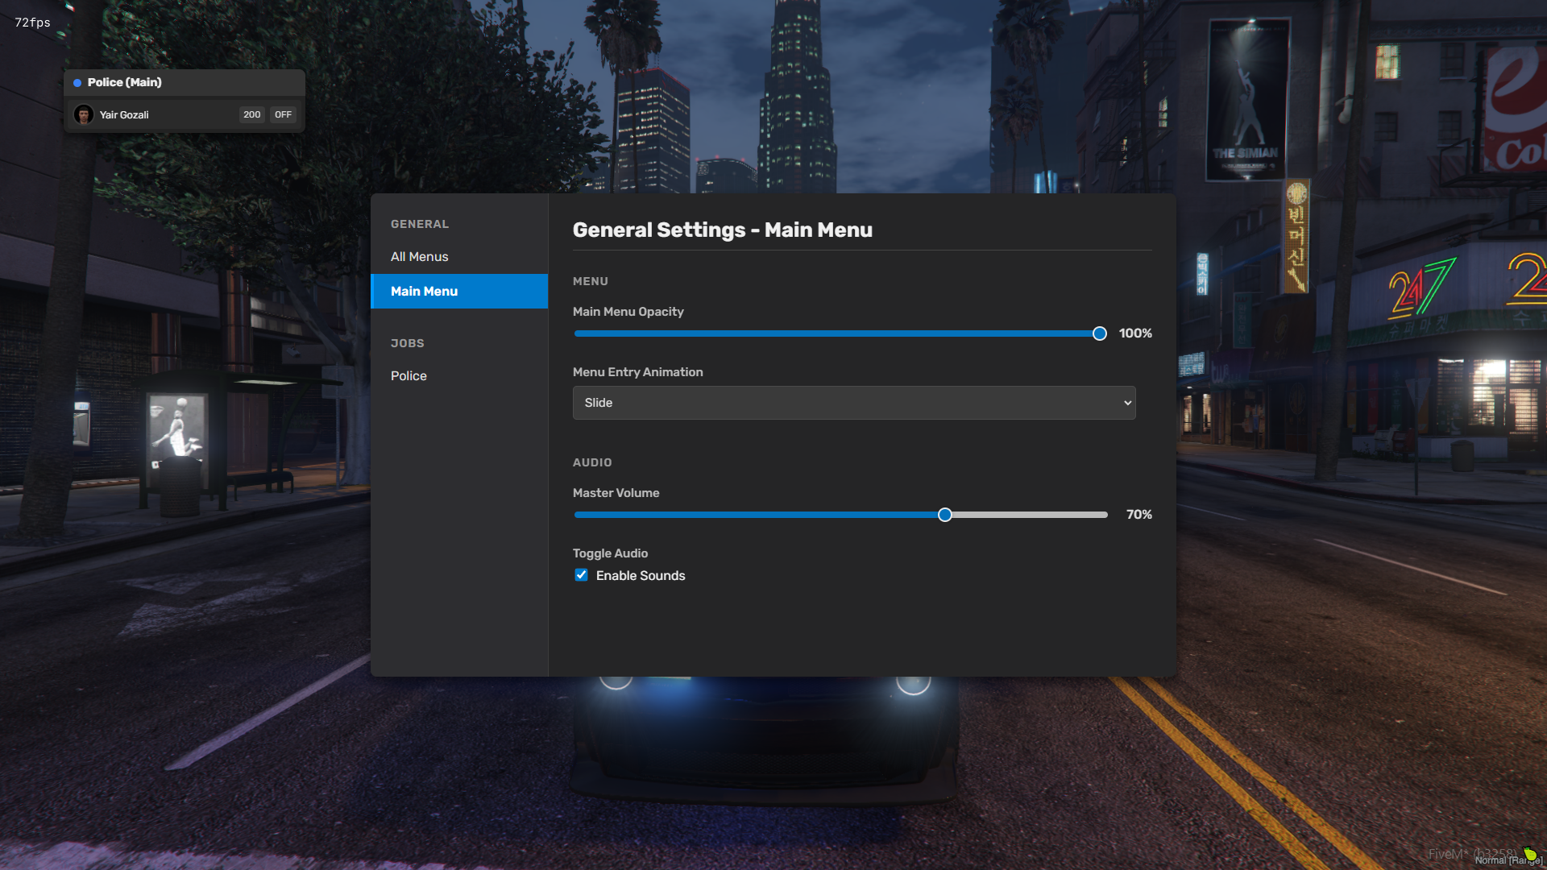Click the Yair Gozali name entry
Viewport: 1547px width, 870px height.
[124, 115]
